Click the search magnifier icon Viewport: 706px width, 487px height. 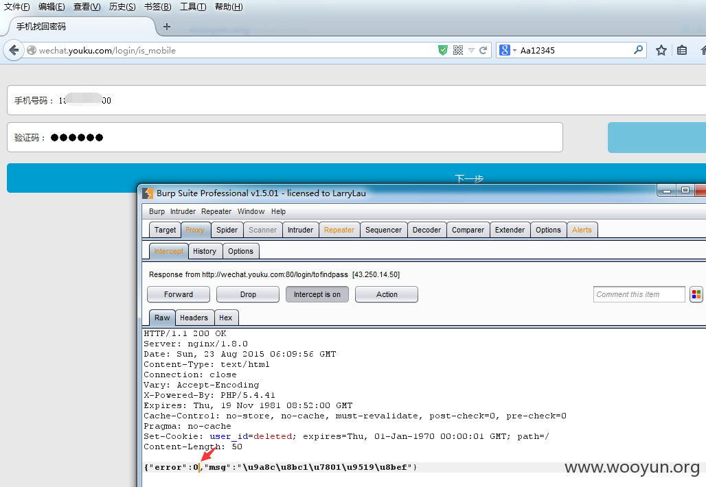pyautogui.click(x=638, y=50)
